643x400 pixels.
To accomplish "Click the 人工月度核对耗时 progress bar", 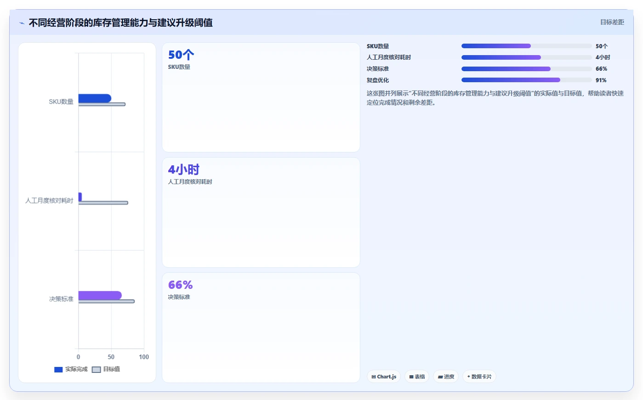I will coord(527,57).
